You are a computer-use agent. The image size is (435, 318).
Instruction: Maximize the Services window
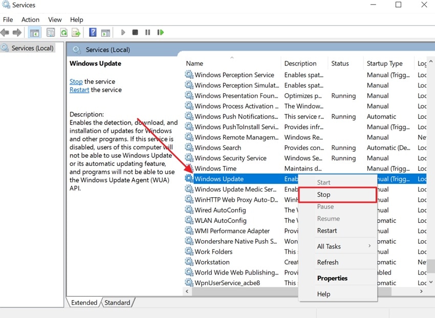pos(398,5)
